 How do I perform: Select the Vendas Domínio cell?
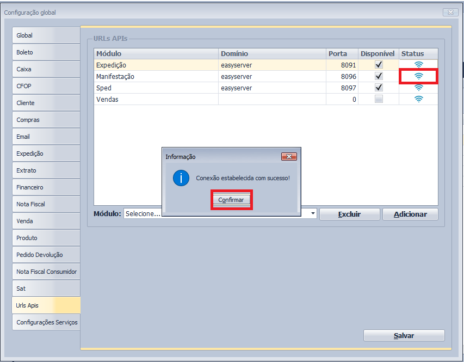click(x=272, y=99)
